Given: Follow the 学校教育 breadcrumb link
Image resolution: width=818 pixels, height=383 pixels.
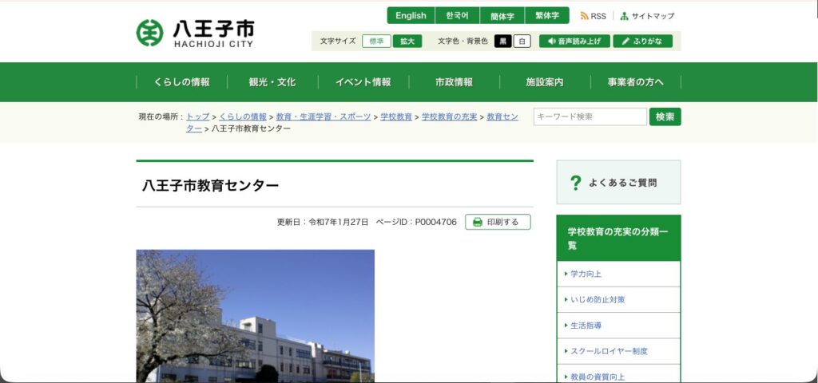Looking at the screenshot, I should [396, 116].
